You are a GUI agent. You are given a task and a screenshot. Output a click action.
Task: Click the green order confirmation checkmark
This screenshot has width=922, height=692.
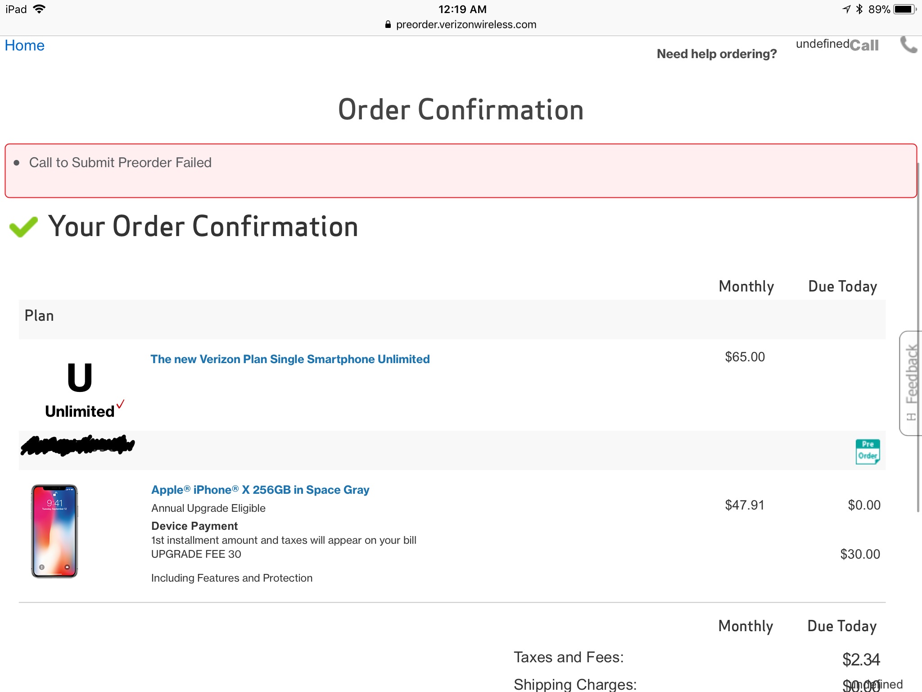(x=23, y=226)
